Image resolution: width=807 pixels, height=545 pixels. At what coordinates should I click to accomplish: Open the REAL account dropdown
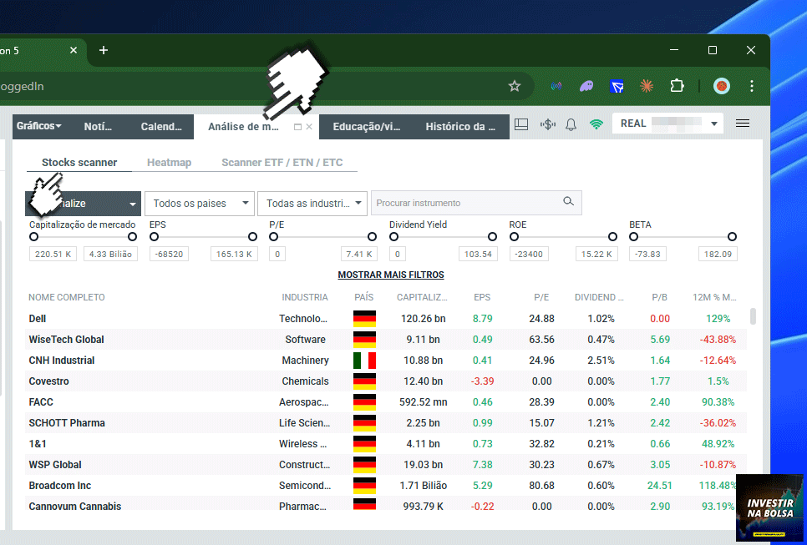coord(667,124)
